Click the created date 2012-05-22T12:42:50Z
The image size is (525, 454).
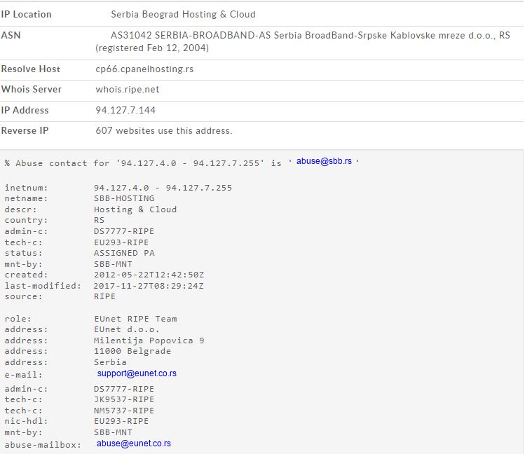[x=149, y=275]
